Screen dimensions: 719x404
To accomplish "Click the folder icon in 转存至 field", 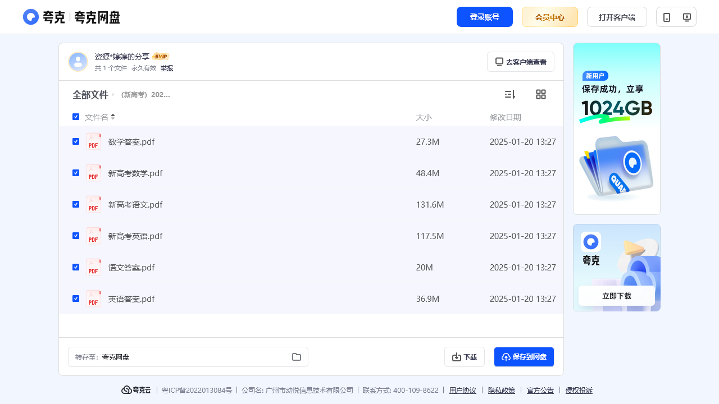I will [x=297, y=357].
